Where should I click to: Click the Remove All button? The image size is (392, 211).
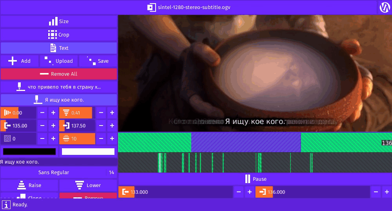(59, 74)
